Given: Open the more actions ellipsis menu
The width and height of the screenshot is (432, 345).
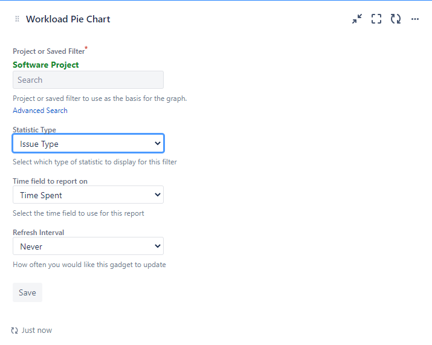Looking at the screenshot, I should pos(415,19).
